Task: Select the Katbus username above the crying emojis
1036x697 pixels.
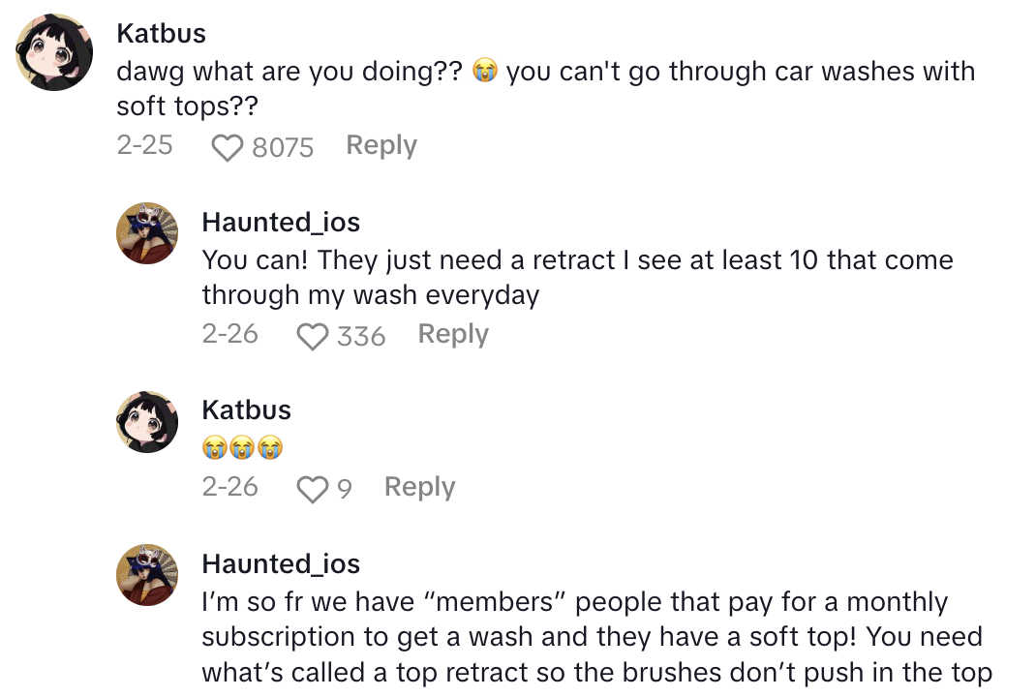Action: (x=246, y=409)
